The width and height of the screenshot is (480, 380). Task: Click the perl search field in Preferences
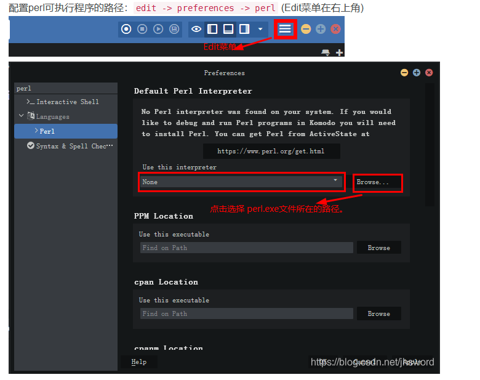click(66, 88)
